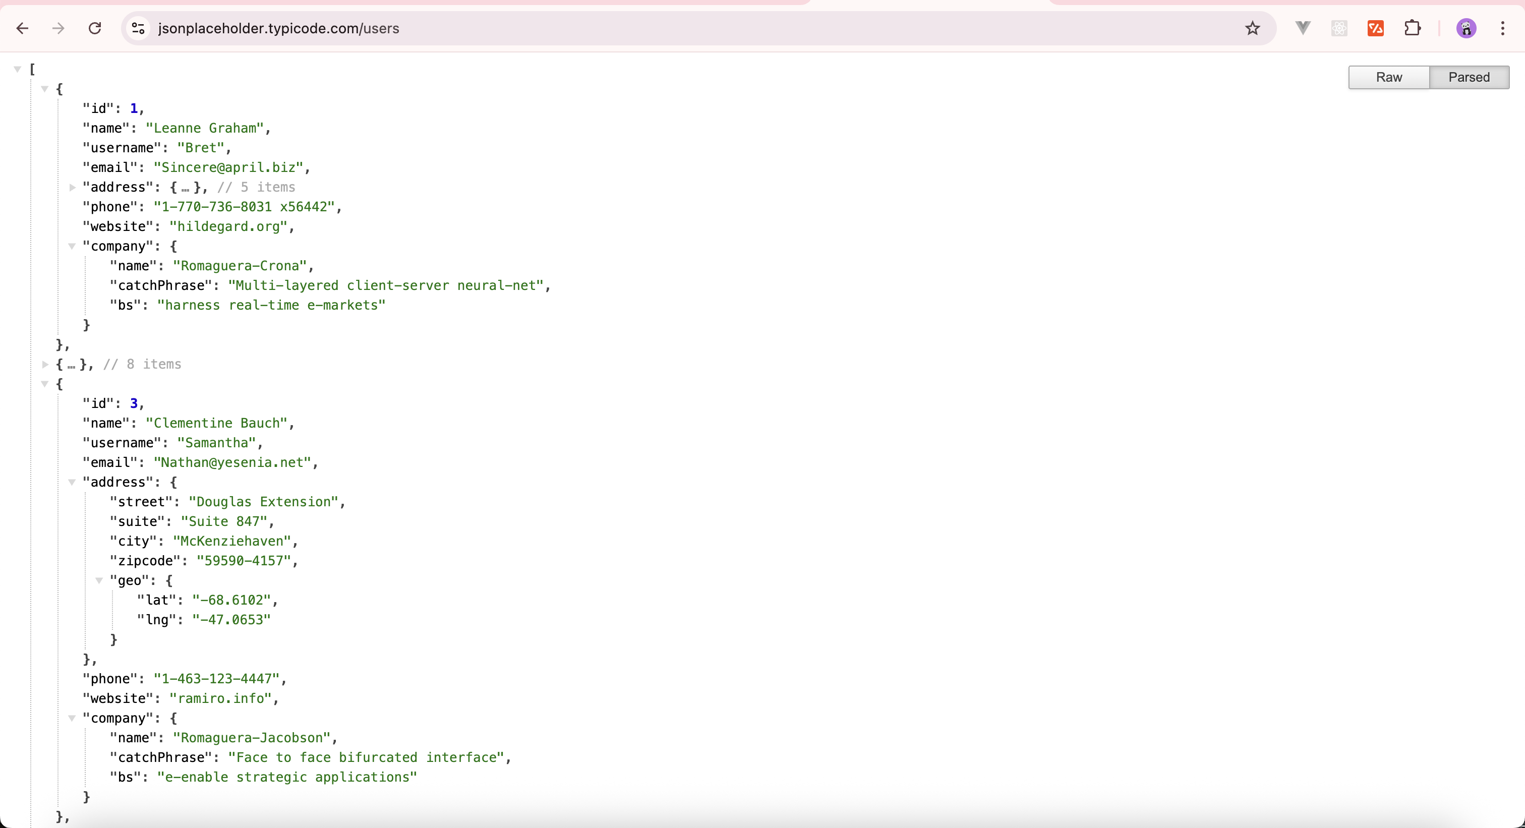Switch to Parsed JSON view
The height and width of the screenshot is (828, 1525).
1469,77
